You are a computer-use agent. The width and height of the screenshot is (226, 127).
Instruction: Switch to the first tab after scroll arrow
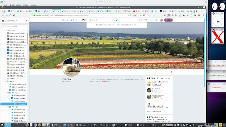[11, 11]
